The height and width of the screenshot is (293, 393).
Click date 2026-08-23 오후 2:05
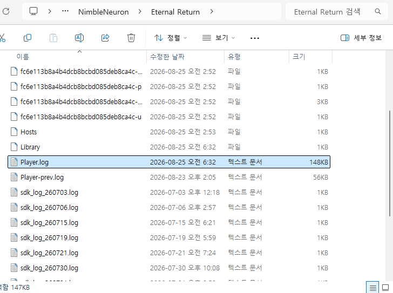(x=182, y=178)
